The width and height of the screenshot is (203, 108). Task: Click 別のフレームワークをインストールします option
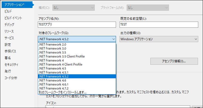click(77, 92)
